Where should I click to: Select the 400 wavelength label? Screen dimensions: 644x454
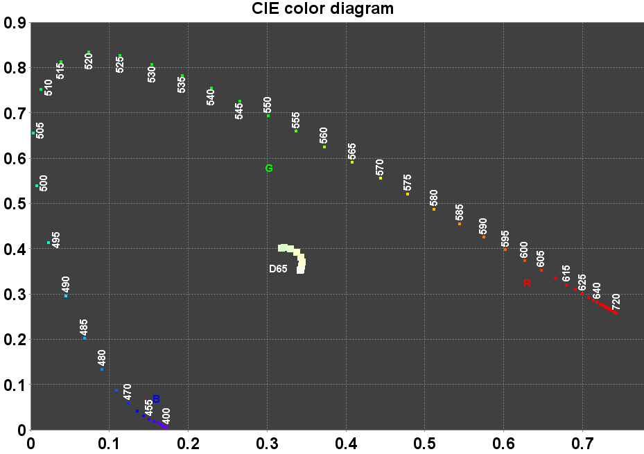(x=166, y=417)
